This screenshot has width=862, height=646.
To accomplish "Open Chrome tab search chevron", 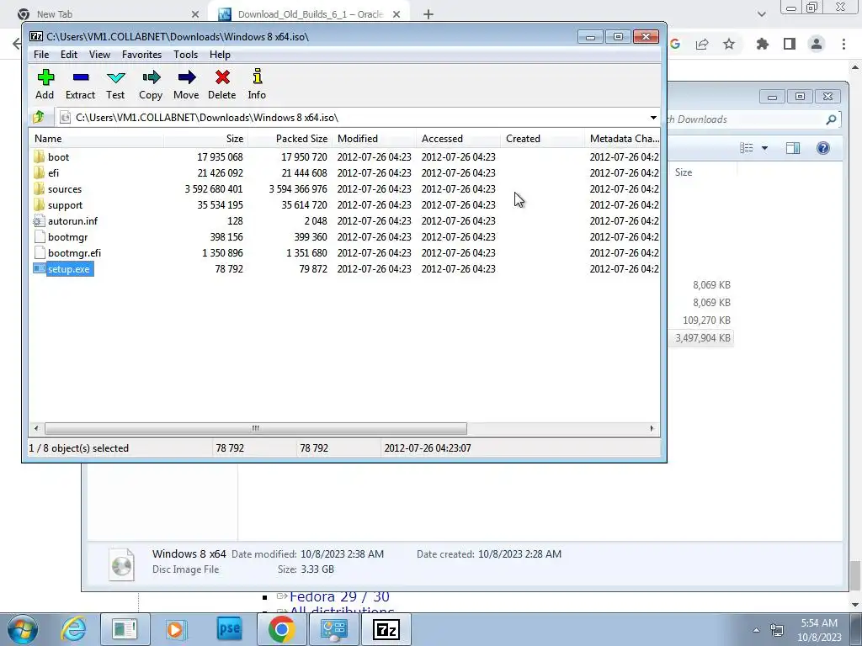I will tap(761, 14).
